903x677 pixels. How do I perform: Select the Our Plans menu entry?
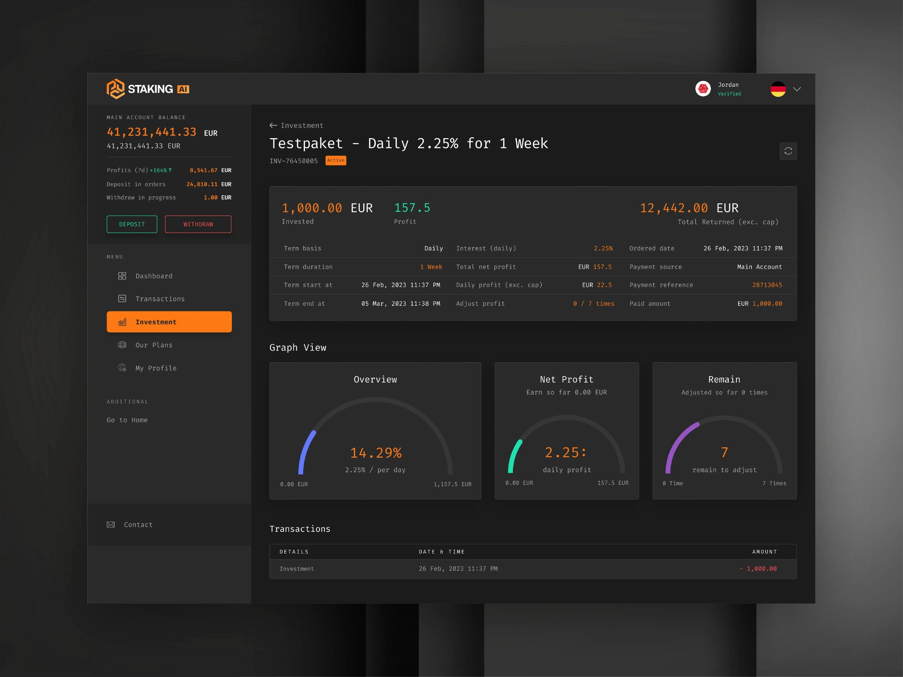point(154,345)
